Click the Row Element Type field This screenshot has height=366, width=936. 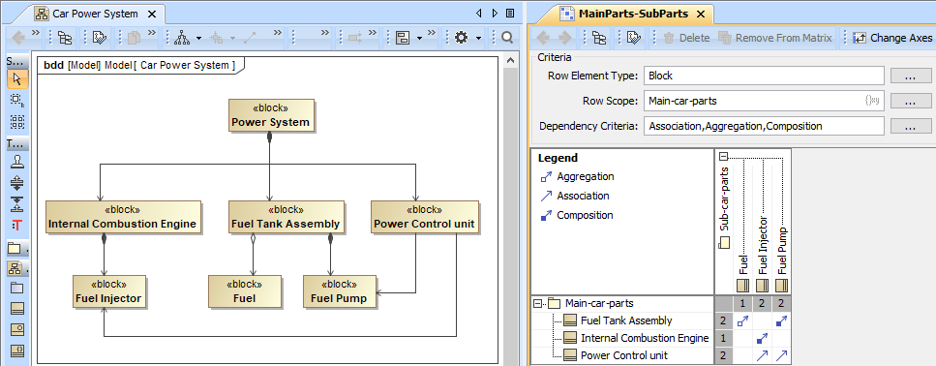(x=764, y=76)
